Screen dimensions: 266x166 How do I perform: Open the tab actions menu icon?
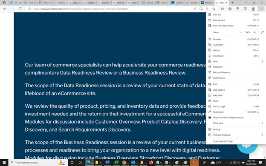pos(4,3)
